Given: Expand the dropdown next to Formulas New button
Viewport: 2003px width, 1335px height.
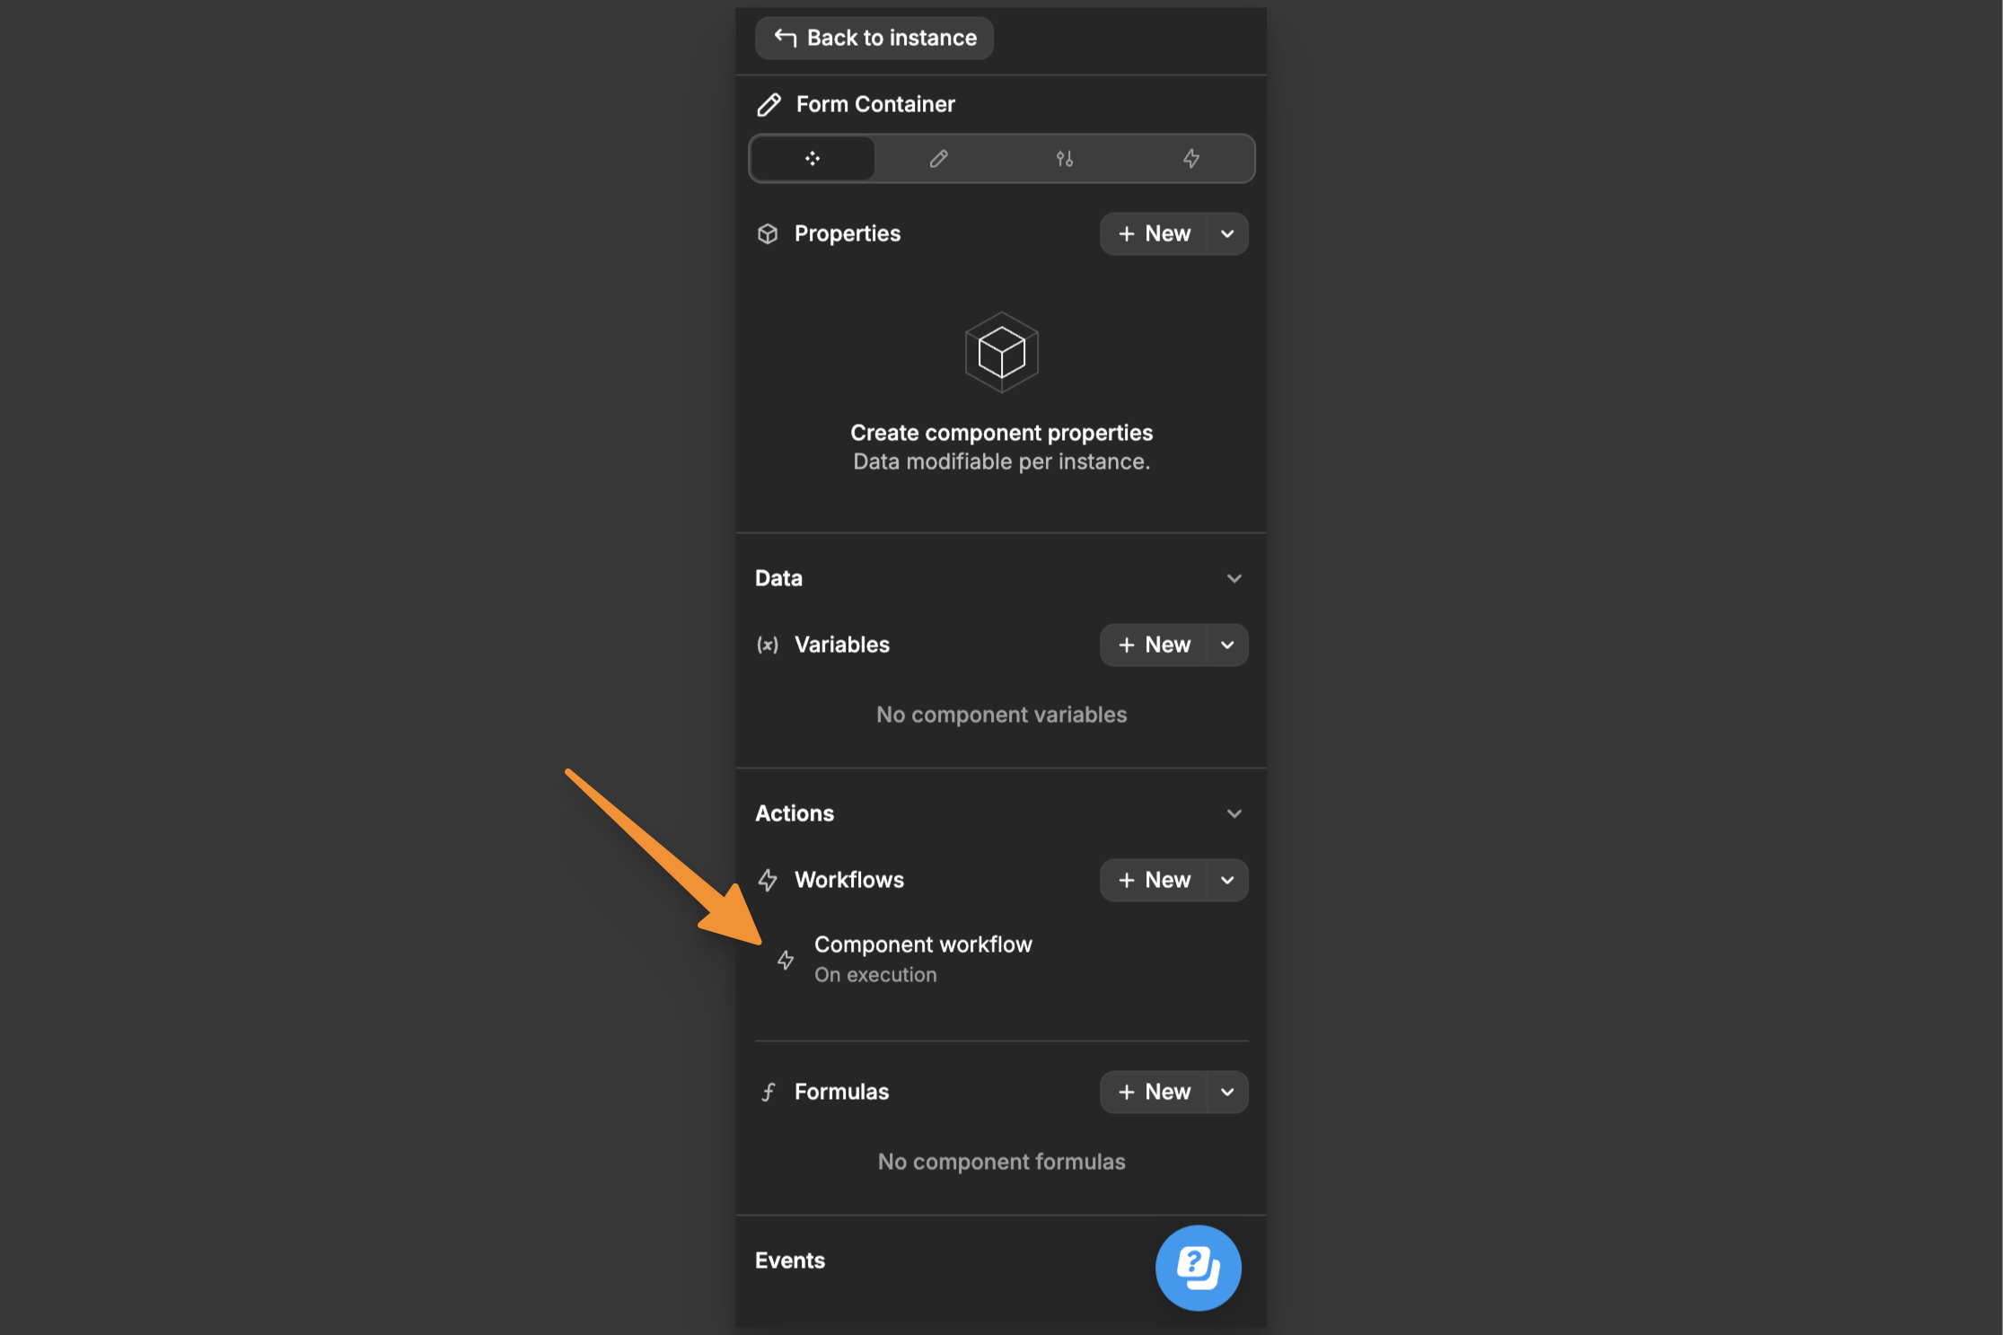Looking at the screenshot, I should [x=1226, y=1092].
